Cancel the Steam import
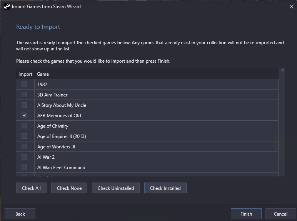 (280, 214)
